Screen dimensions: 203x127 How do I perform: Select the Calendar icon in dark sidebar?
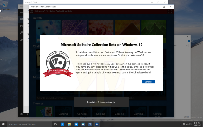tap(21, 26)
